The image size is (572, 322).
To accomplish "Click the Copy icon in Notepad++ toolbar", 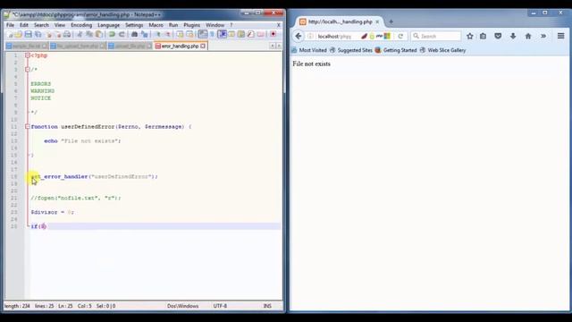I will pyautogui.click(x=89, y=34).
